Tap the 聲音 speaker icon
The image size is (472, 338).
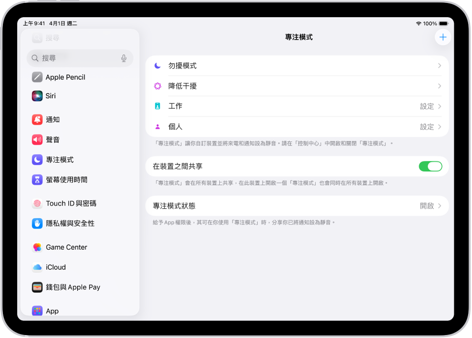click(x=37, y=140)
